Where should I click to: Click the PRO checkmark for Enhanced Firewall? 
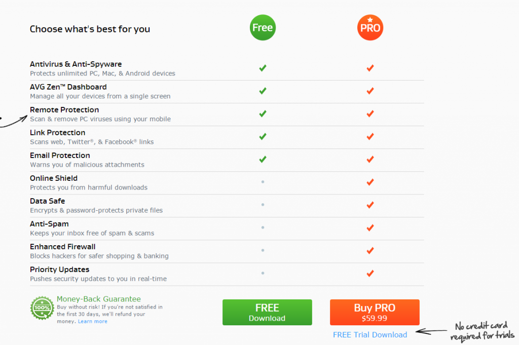click(370, 250)
